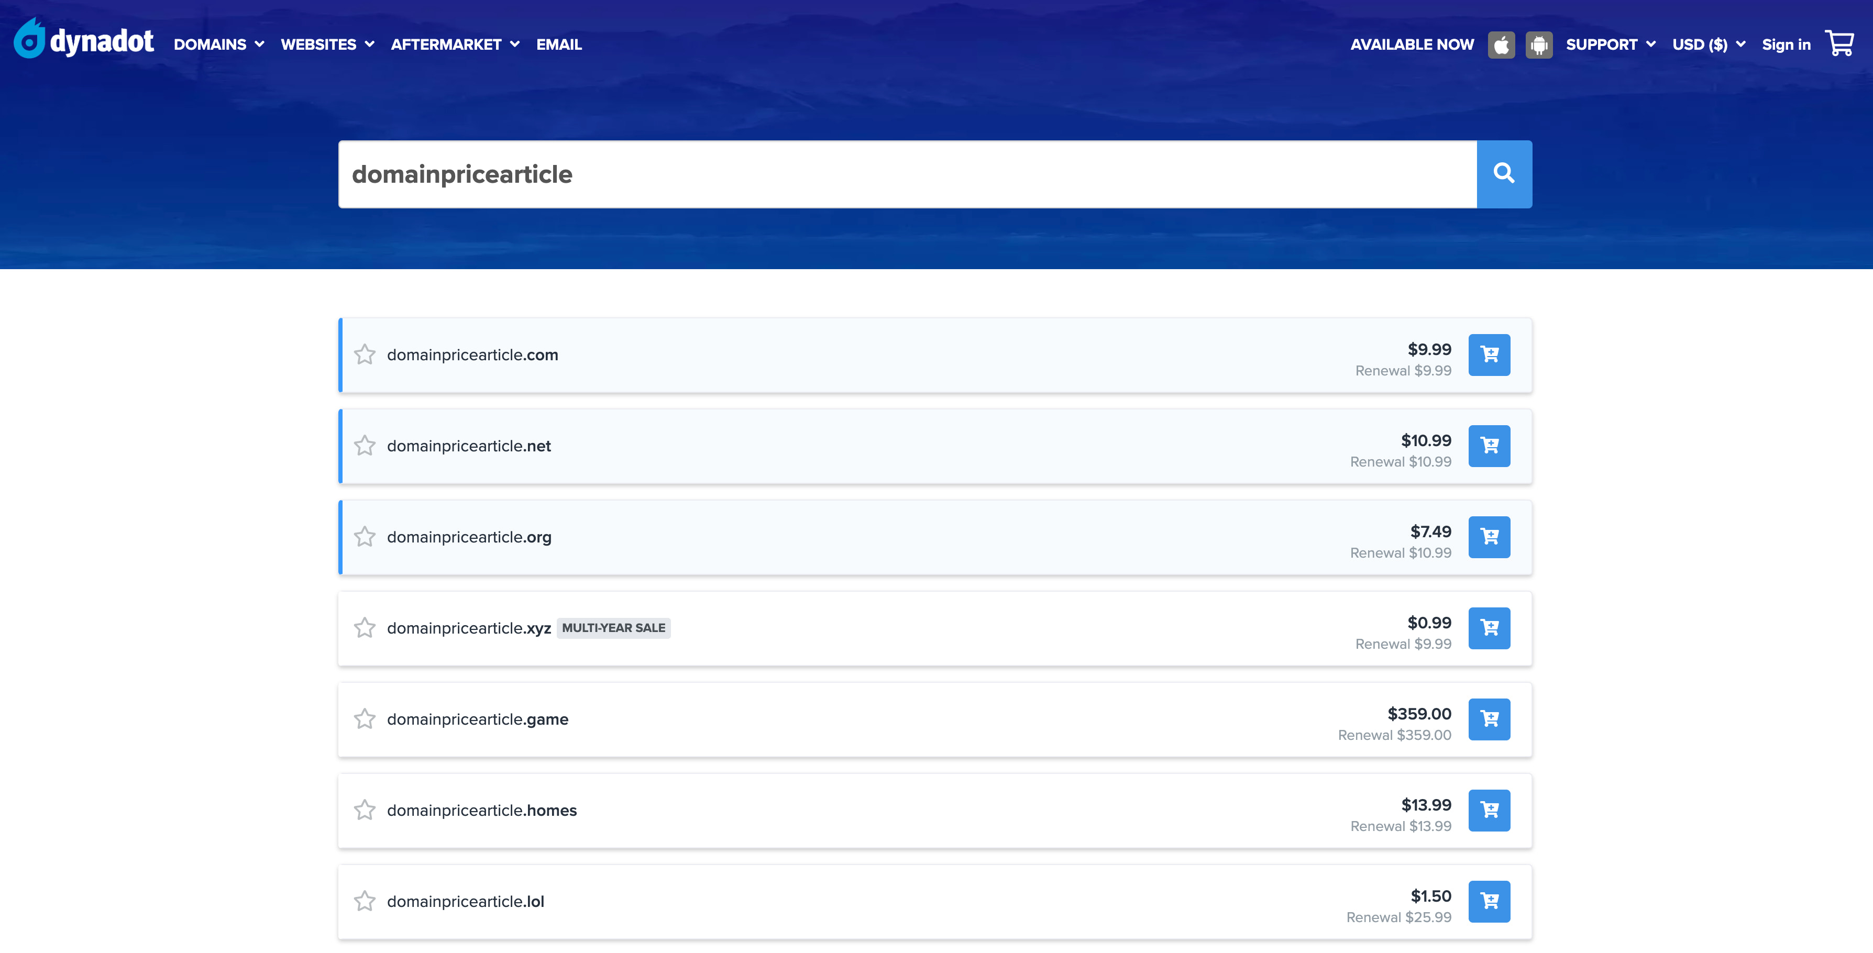
Task: Click the search magnifier icon
Action: pyautogui.click(x=1504, y=174)
